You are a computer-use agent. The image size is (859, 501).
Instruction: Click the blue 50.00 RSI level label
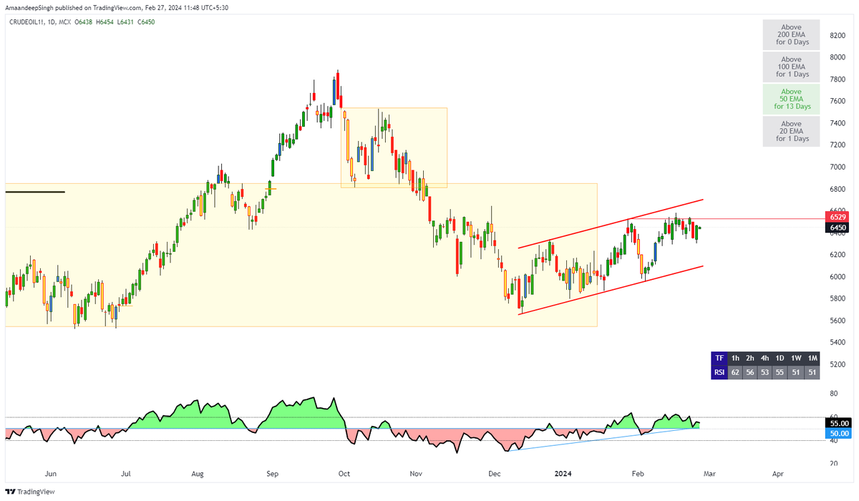[838, 434]
